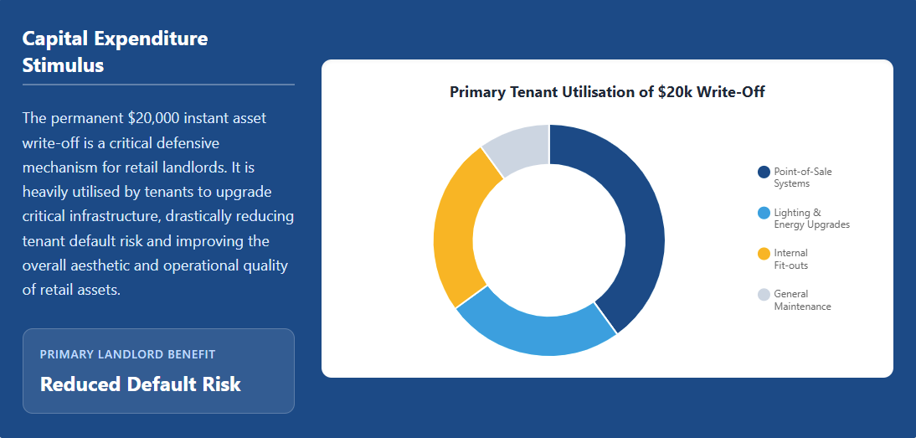Image resolution: width=916 pixels, height=438 pixels.
Task: Toggle Point-of-Sale Systems legend label
Action: click(803, 178)
